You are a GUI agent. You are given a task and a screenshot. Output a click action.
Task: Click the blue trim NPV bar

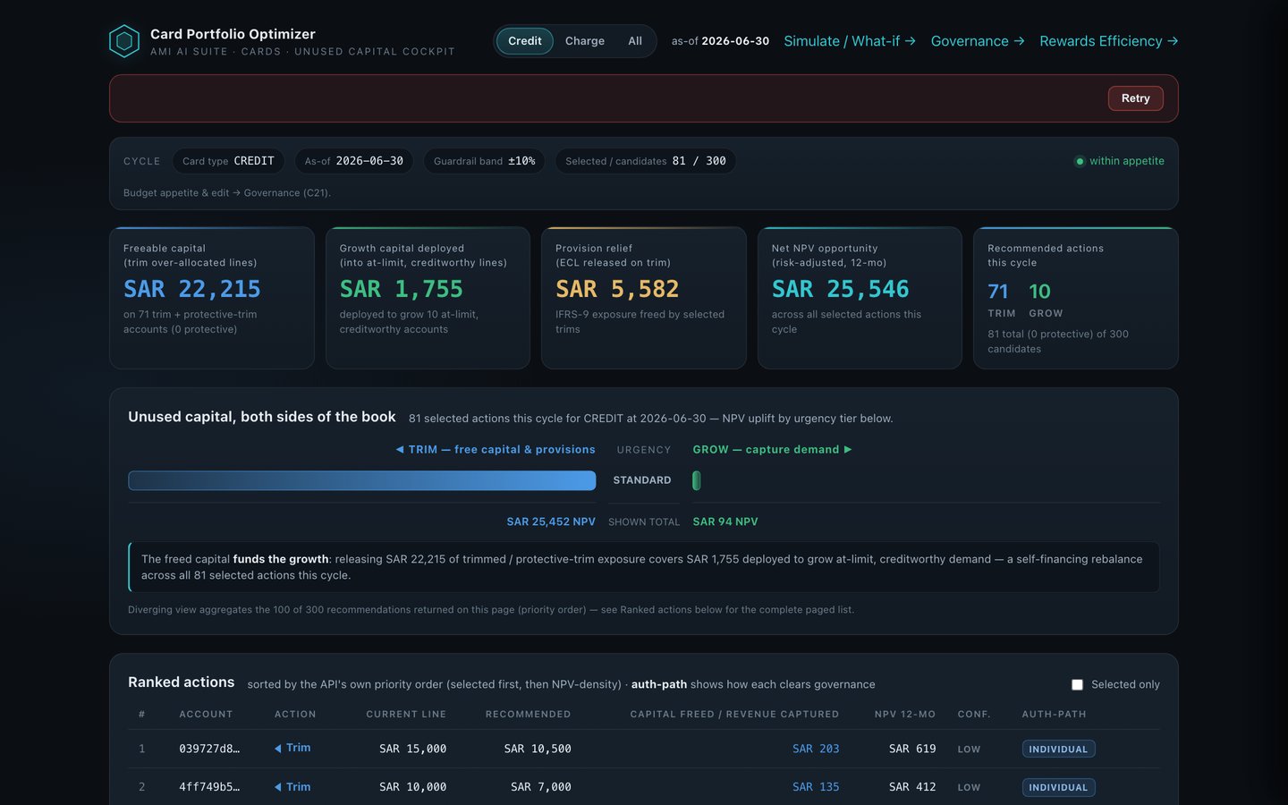[x=362, y=480]
